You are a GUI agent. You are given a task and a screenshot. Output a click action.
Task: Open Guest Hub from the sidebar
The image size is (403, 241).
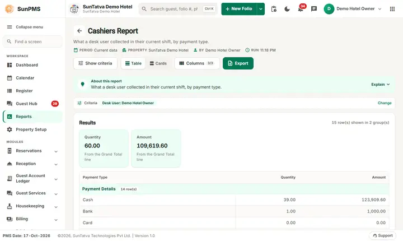[32, 104]
